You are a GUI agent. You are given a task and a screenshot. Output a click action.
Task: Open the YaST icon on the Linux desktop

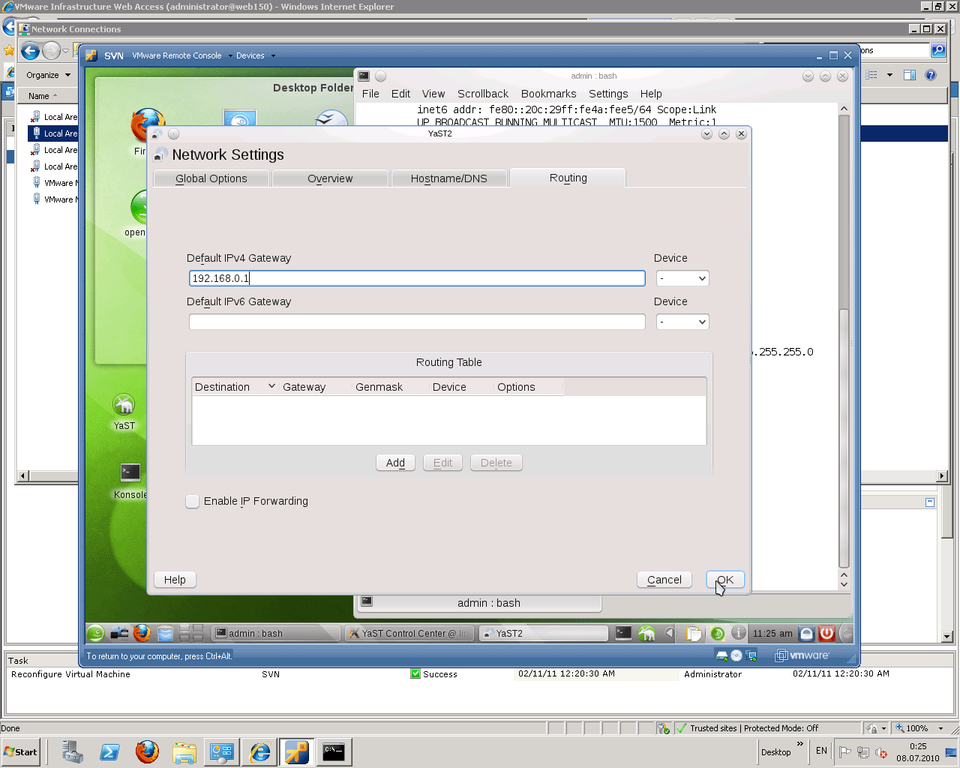124,412
